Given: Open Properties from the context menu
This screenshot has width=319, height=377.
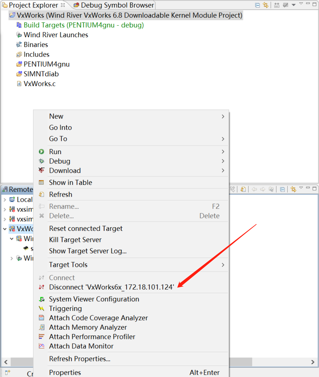Looking at the screenshot, I should (x=131, y=372).
